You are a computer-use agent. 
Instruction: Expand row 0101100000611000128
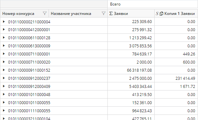pos(4,38)
